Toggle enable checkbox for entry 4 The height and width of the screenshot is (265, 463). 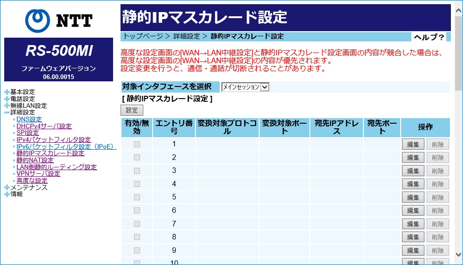click(x=137, y=184)
